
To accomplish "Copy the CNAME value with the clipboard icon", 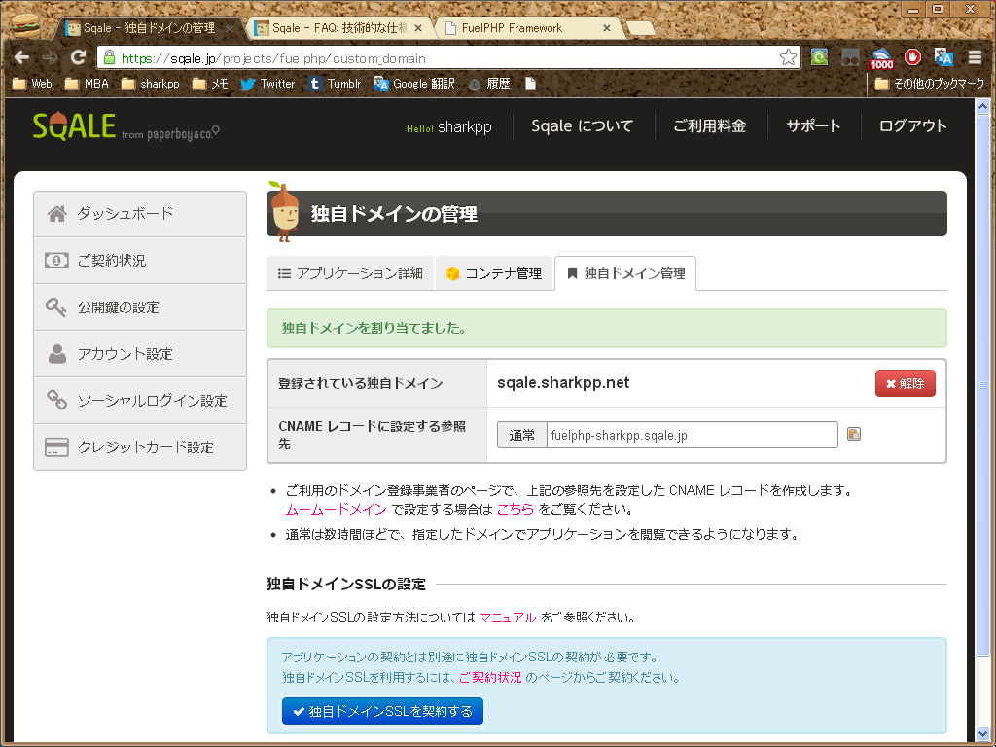I will (854, 435).
